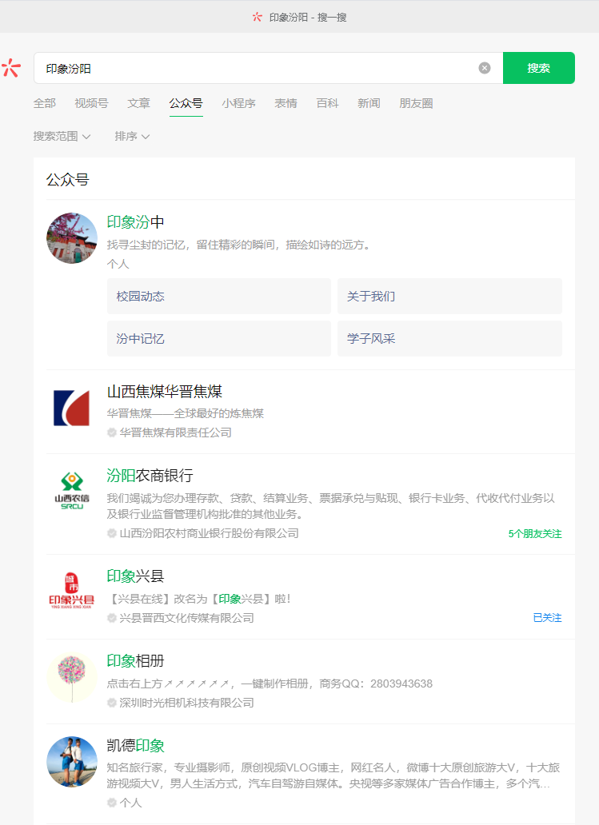This screenshot has width=599, height=825.
Task: Open the 山西焦煤华晋焦煤 account title
Action: 164,392
